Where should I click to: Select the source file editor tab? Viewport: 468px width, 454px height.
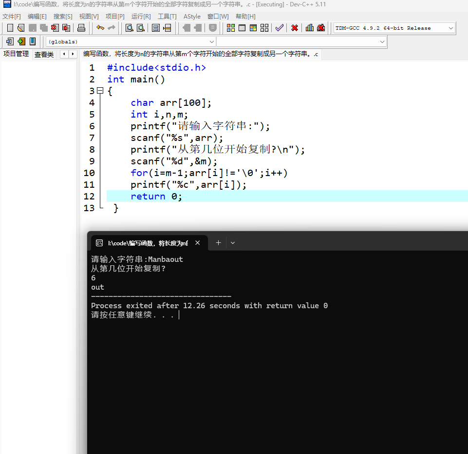click(x=200, y=54)
